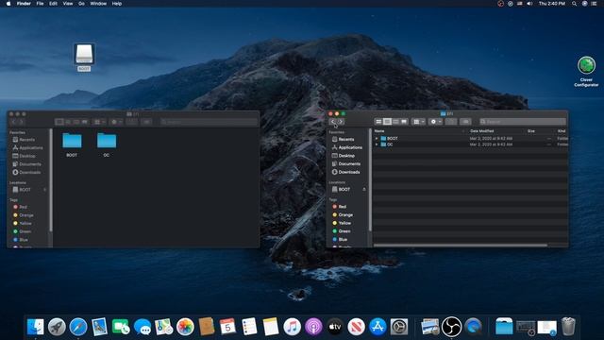This screenshot has height=340, width=604.
Task: Expand the OC folder disclosure triangle
Action: [377, 144]
